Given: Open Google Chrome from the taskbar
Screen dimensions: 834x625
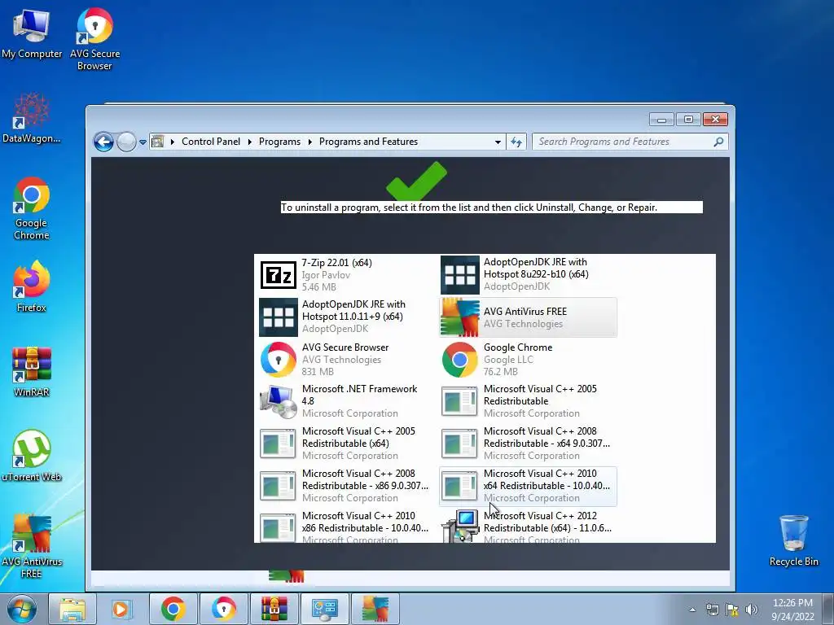Looking at the screenshot, I should tap(173, 609).
